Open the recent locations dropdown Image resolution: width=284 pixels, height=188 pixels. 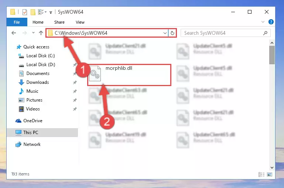tap(33, 33)
